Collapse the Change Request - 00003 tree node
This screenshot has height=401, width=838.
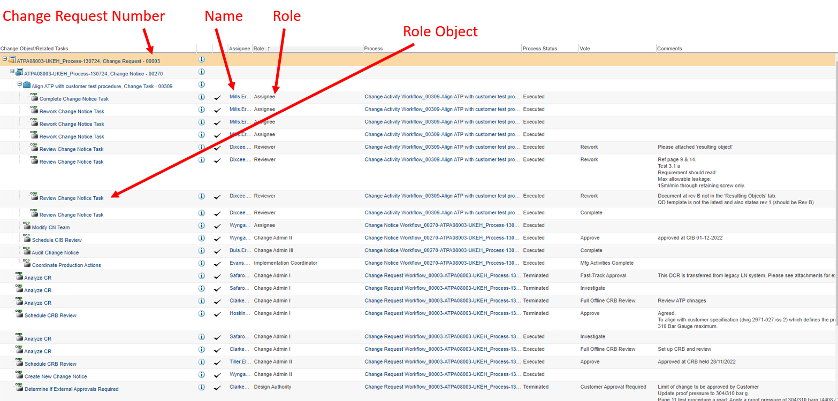coord(4,60)
